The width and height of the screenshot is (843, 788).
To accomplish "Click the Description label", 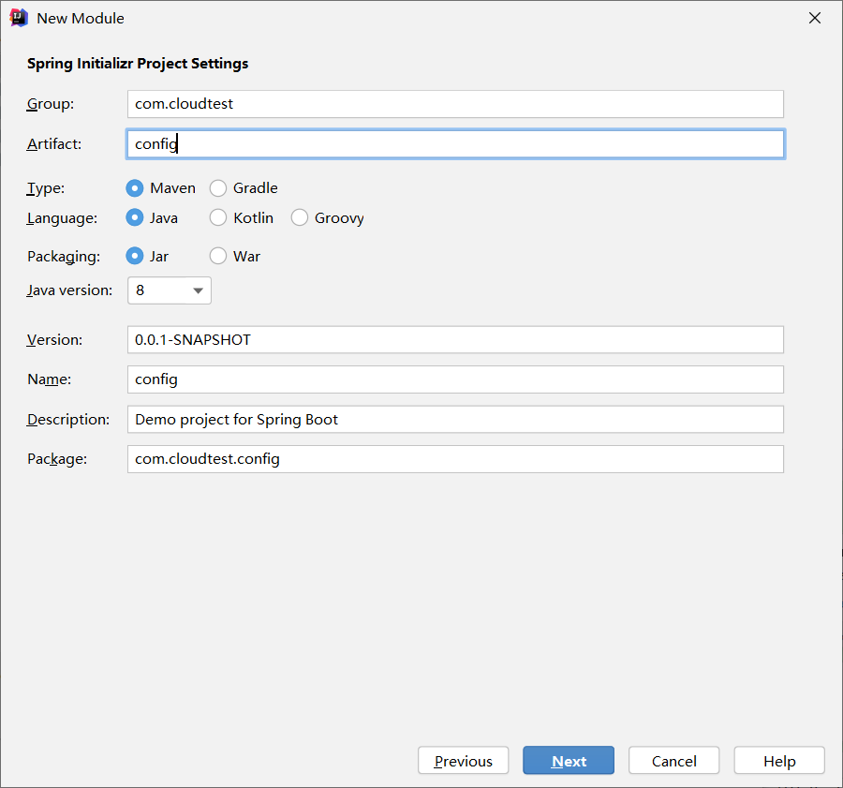I will 68,419.
